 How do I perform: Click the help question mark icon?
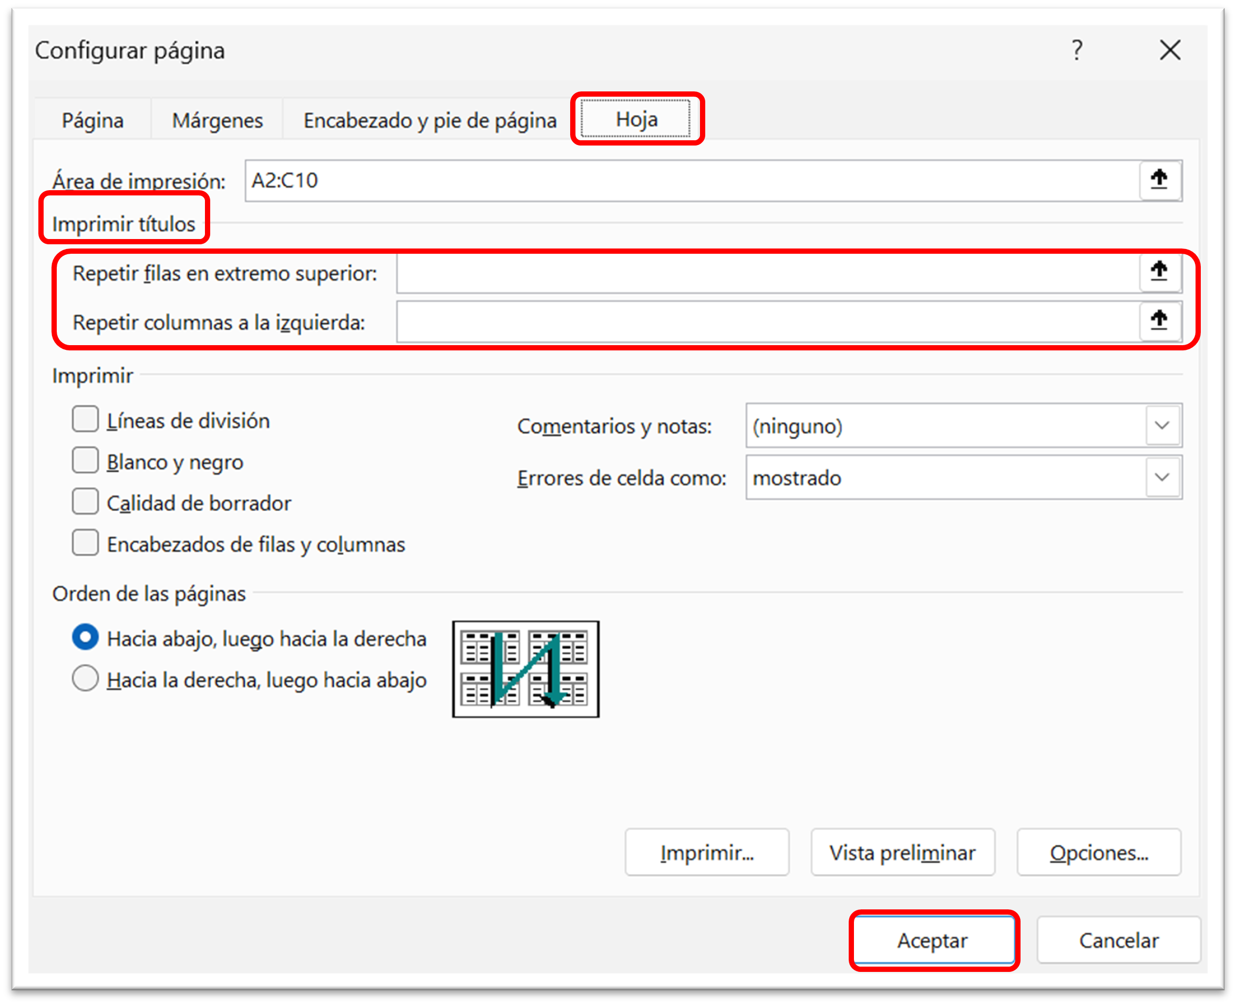pos(1077,50)
